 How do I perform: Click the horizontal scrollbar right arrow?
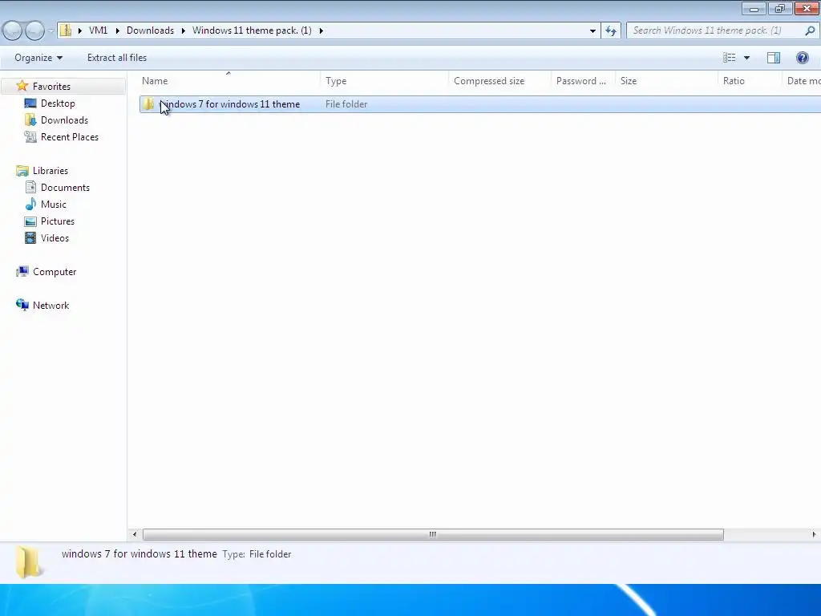(x=814, y=534)
